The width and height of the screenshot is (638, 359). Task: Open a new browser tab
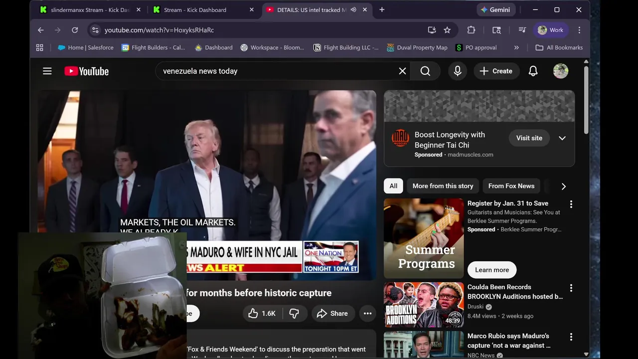[x=382, y=9]
